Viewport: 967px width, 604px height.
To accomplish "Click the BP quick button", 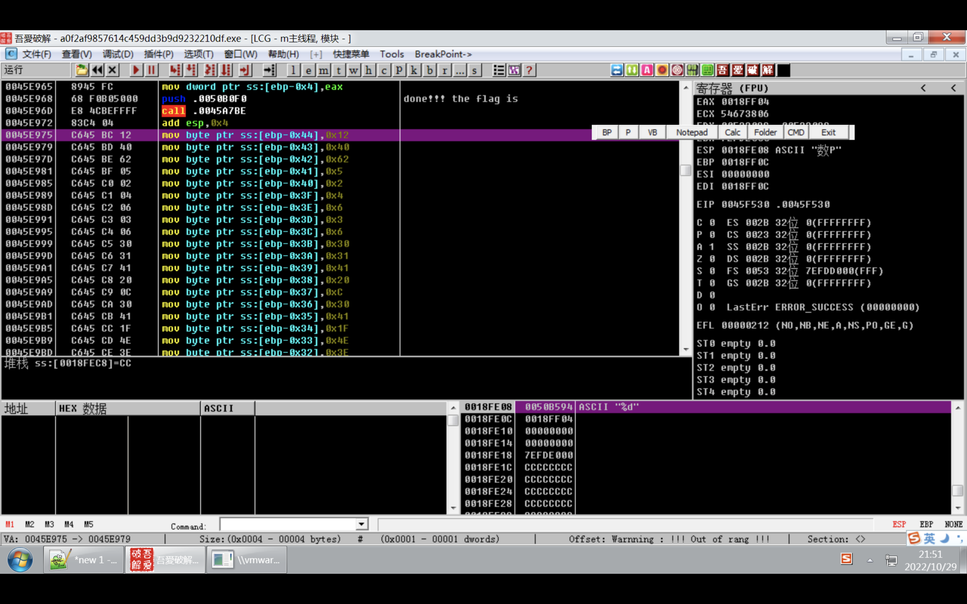I will click(607, 132).
